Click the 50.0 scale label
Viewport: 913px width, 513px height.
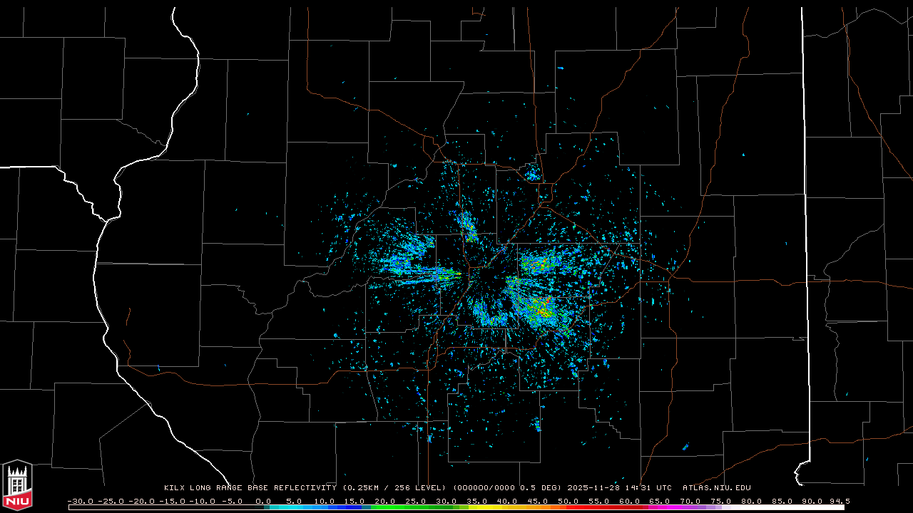[x=568, y=501]
